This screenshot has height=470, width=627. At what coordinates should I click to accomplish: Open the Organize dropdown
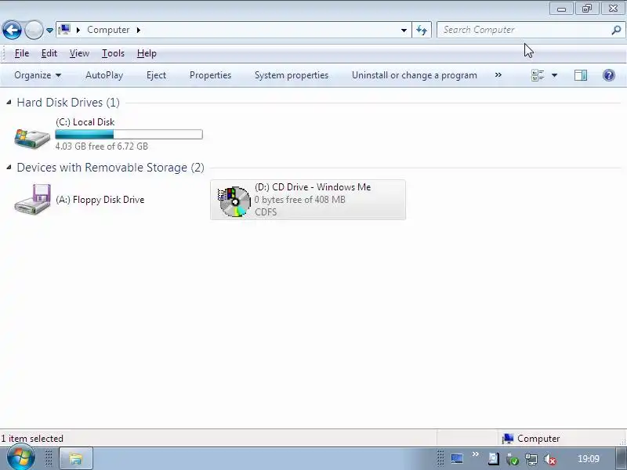tap(38, 75)
